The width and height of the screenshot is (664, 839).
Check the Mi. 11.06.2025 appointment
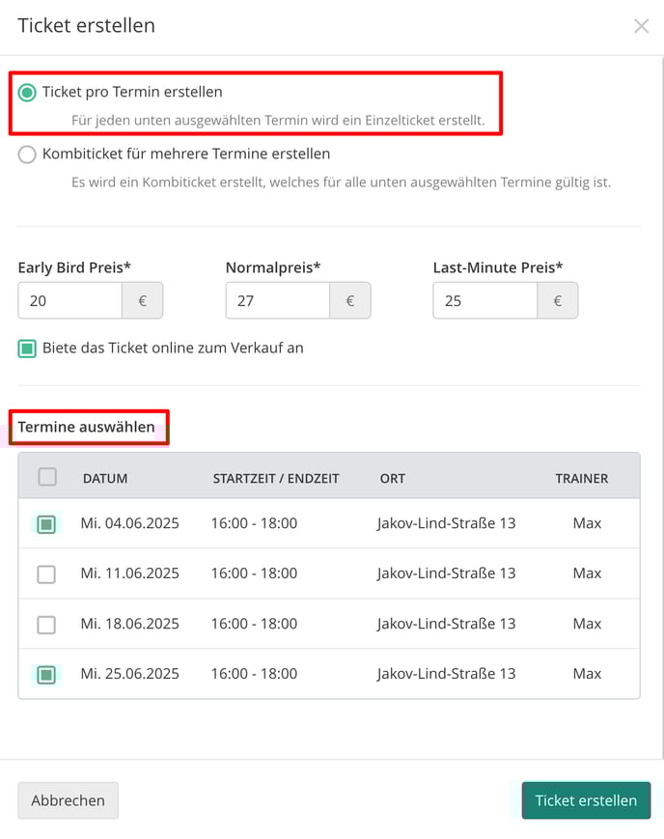[x=46, y=574]
